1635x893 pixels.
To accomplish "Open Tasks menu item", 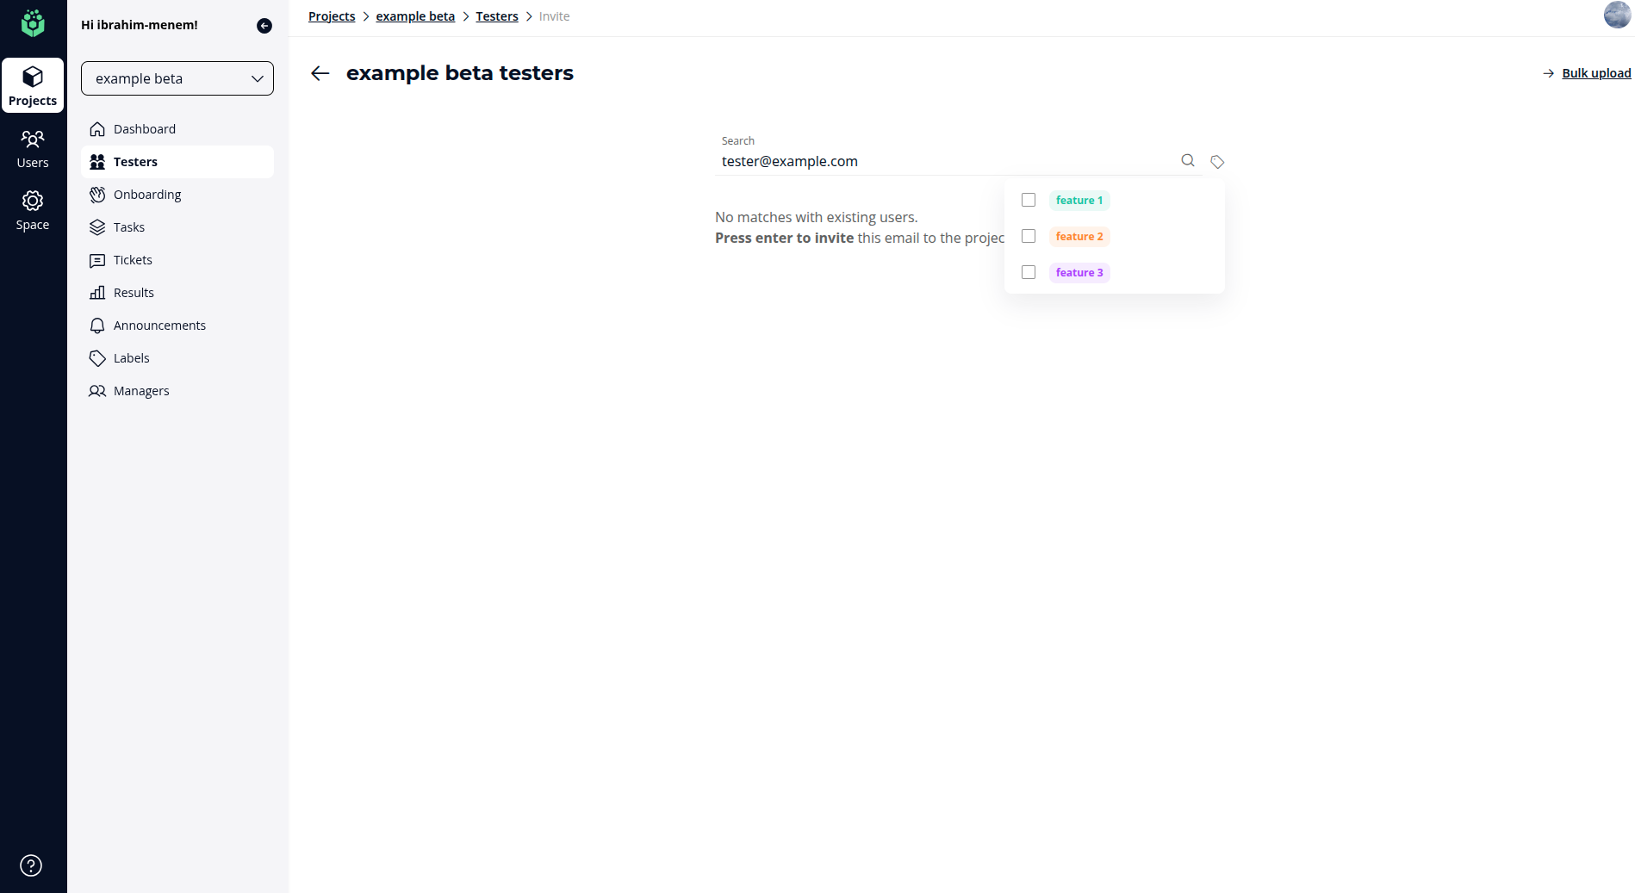I will (177, 227).
